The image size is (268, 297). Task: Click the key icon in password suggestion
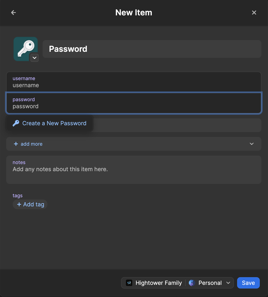pos(16,123)
